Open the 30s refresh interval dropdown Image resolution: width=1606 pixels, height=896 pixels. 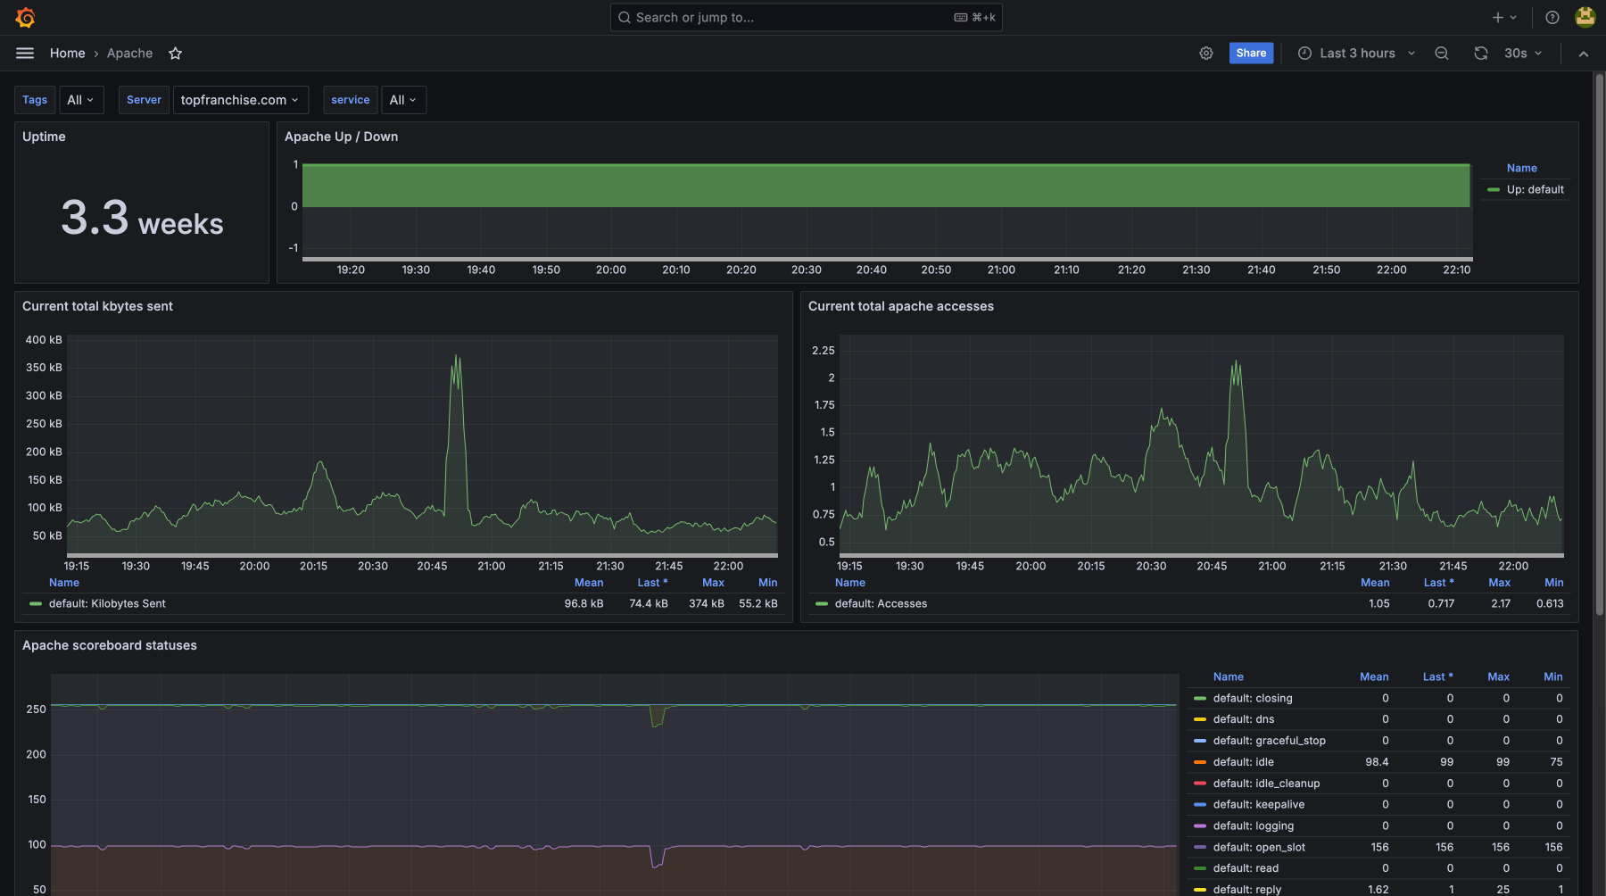point(1522,54)
